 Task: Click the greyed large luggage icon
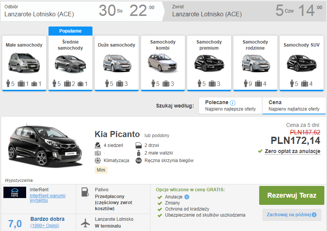pos(98,153)
